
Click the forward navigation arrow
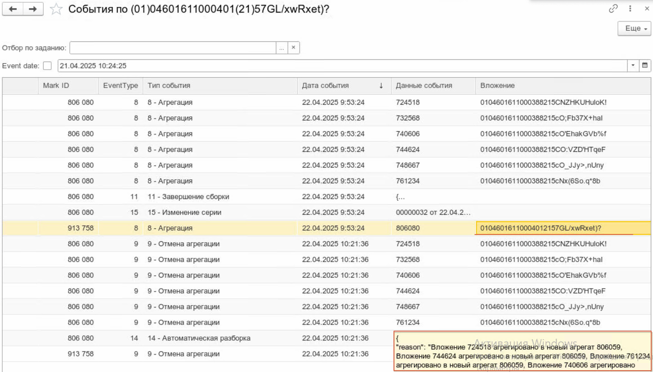tap(33, 9)
